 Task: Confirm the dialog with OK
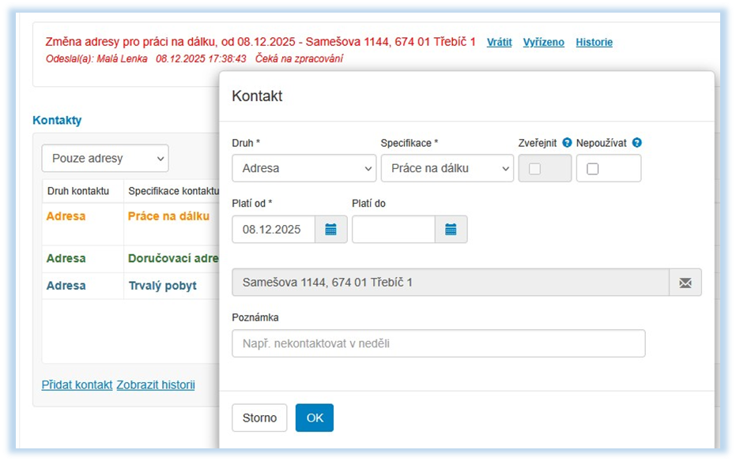315,418
